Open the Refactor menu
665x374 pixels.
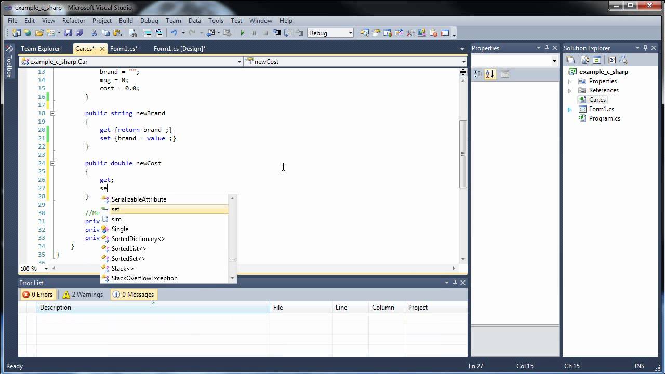73,21
